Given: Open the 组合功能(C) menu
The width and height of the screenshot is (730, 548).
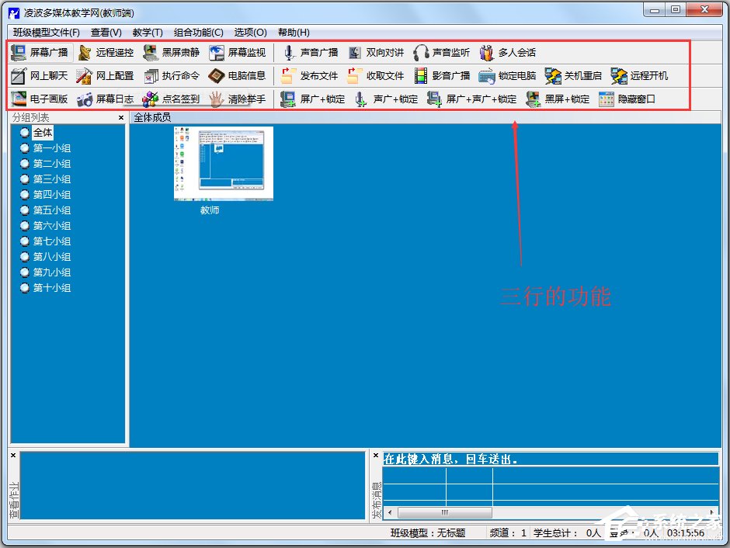Looking at the screenshot, I should [198, 33].
